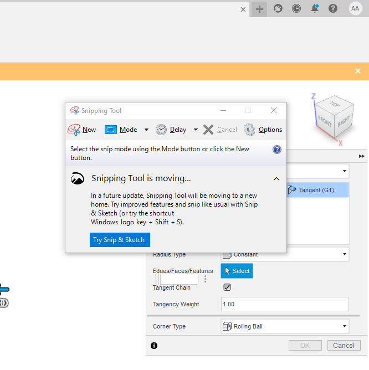Expand the Delay dropdown arrow
This screenshot has height=370, width=369.
[196, 130]
